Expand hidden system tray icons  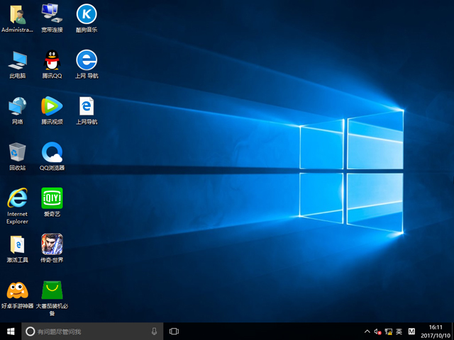[367, 331]
